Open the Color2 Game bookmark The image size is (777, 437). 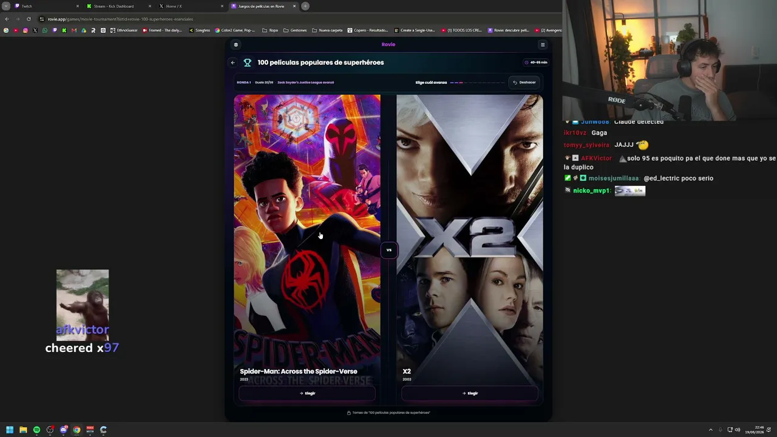click(235, 30)
